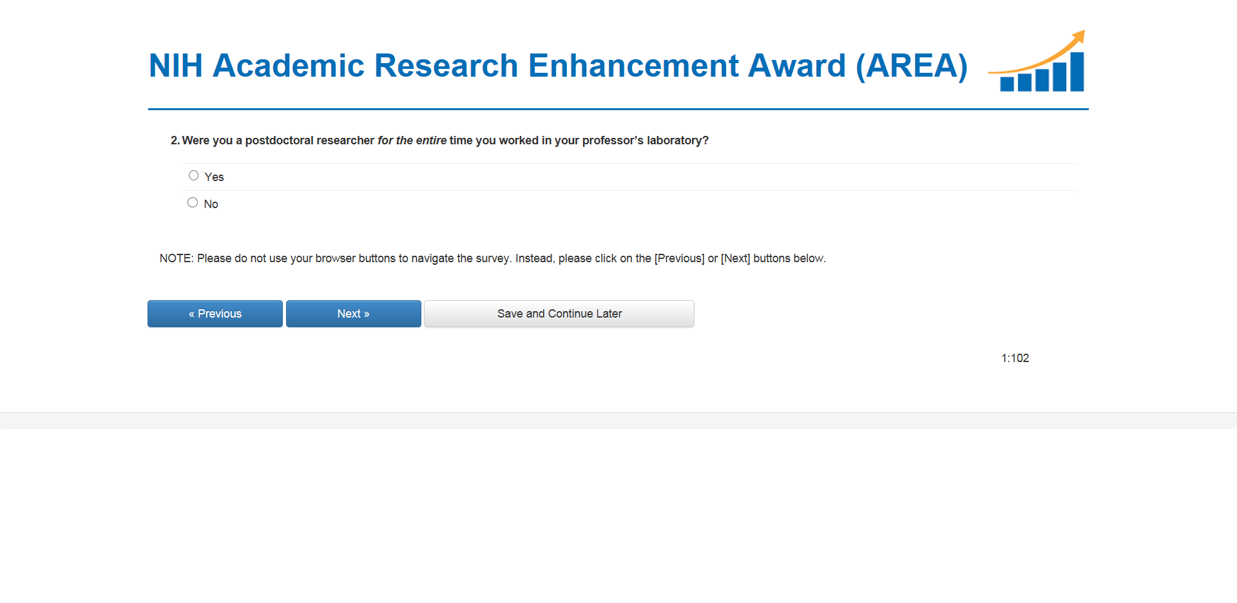The height and width of the screenshot is (603, 1237).
Task: Click the "Yes" answer label text
Action: coord(214,177)
